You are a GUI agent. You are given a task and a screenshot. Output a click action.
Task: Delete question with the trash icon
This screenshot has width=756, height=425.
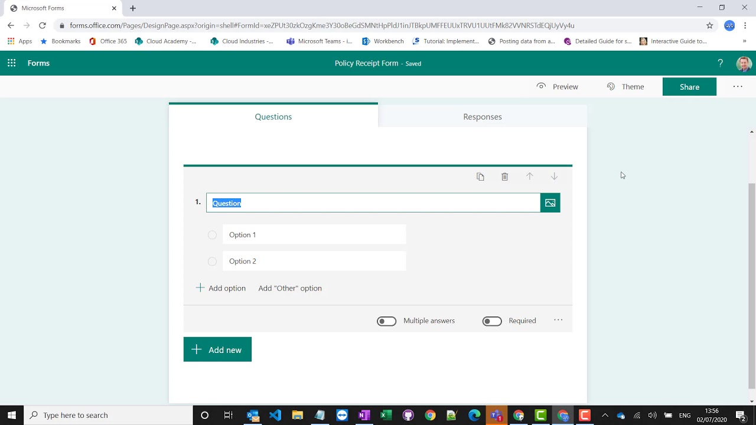(505, 176)
